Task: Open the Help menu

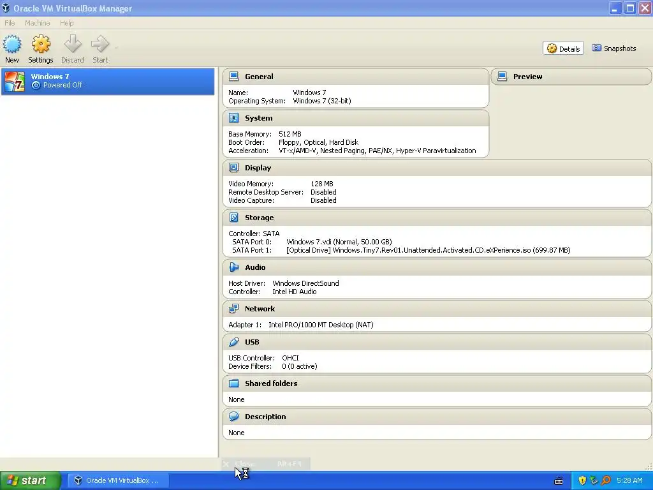Action: click(x=66, y=23)
